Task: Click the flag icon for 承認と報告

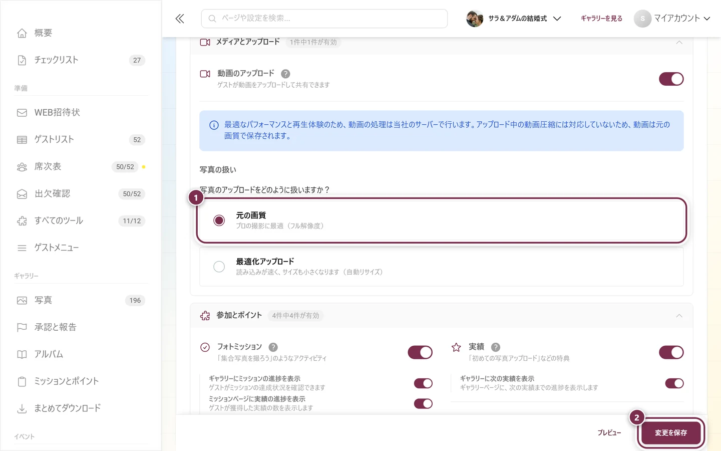Action: (x=22, y=328)
